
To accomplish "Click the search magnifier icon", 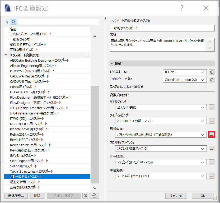I will [13, 22].
